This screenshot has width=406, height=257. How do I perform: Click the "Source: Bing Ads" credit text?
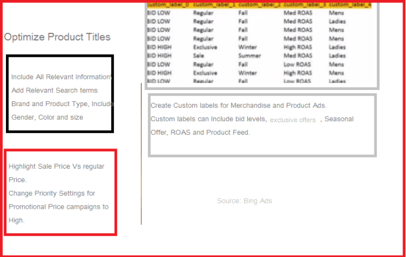click(244, 201)
